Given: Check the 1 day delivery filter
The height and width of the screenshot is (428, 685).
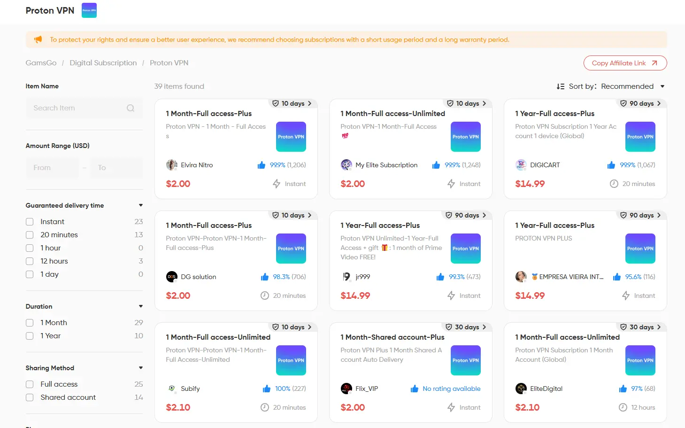Looking at the screenshot, I should pyautogui.click(x=30, y=274).
